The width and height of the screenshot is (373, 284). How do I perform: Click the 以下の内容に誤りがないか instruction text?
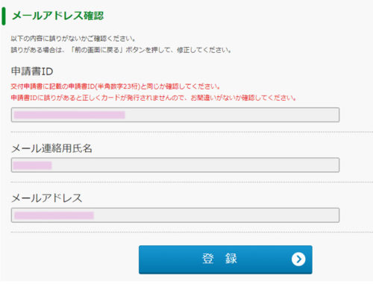coord(73,39)
